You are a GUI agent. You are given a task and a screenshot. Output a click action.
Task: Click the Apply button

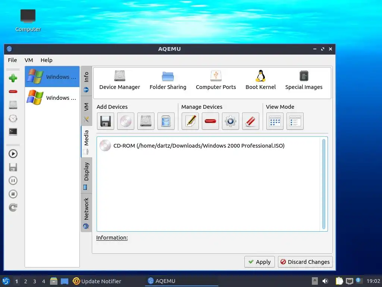pyautogui.click(x=260, y=262)
